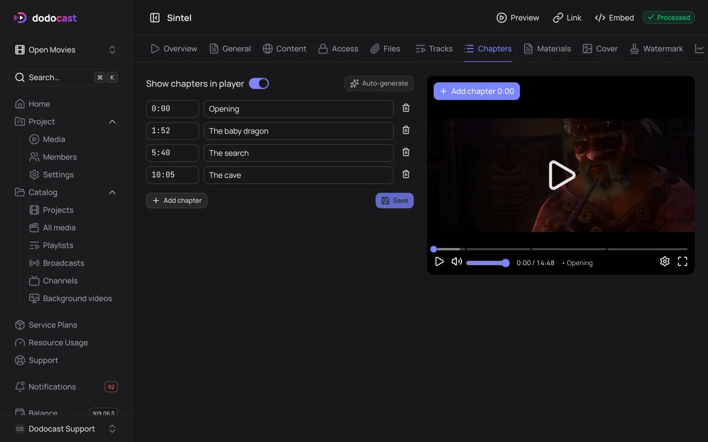Delete the Opening chapter
This screenshot has width=708, height=442.
point(406,108)
